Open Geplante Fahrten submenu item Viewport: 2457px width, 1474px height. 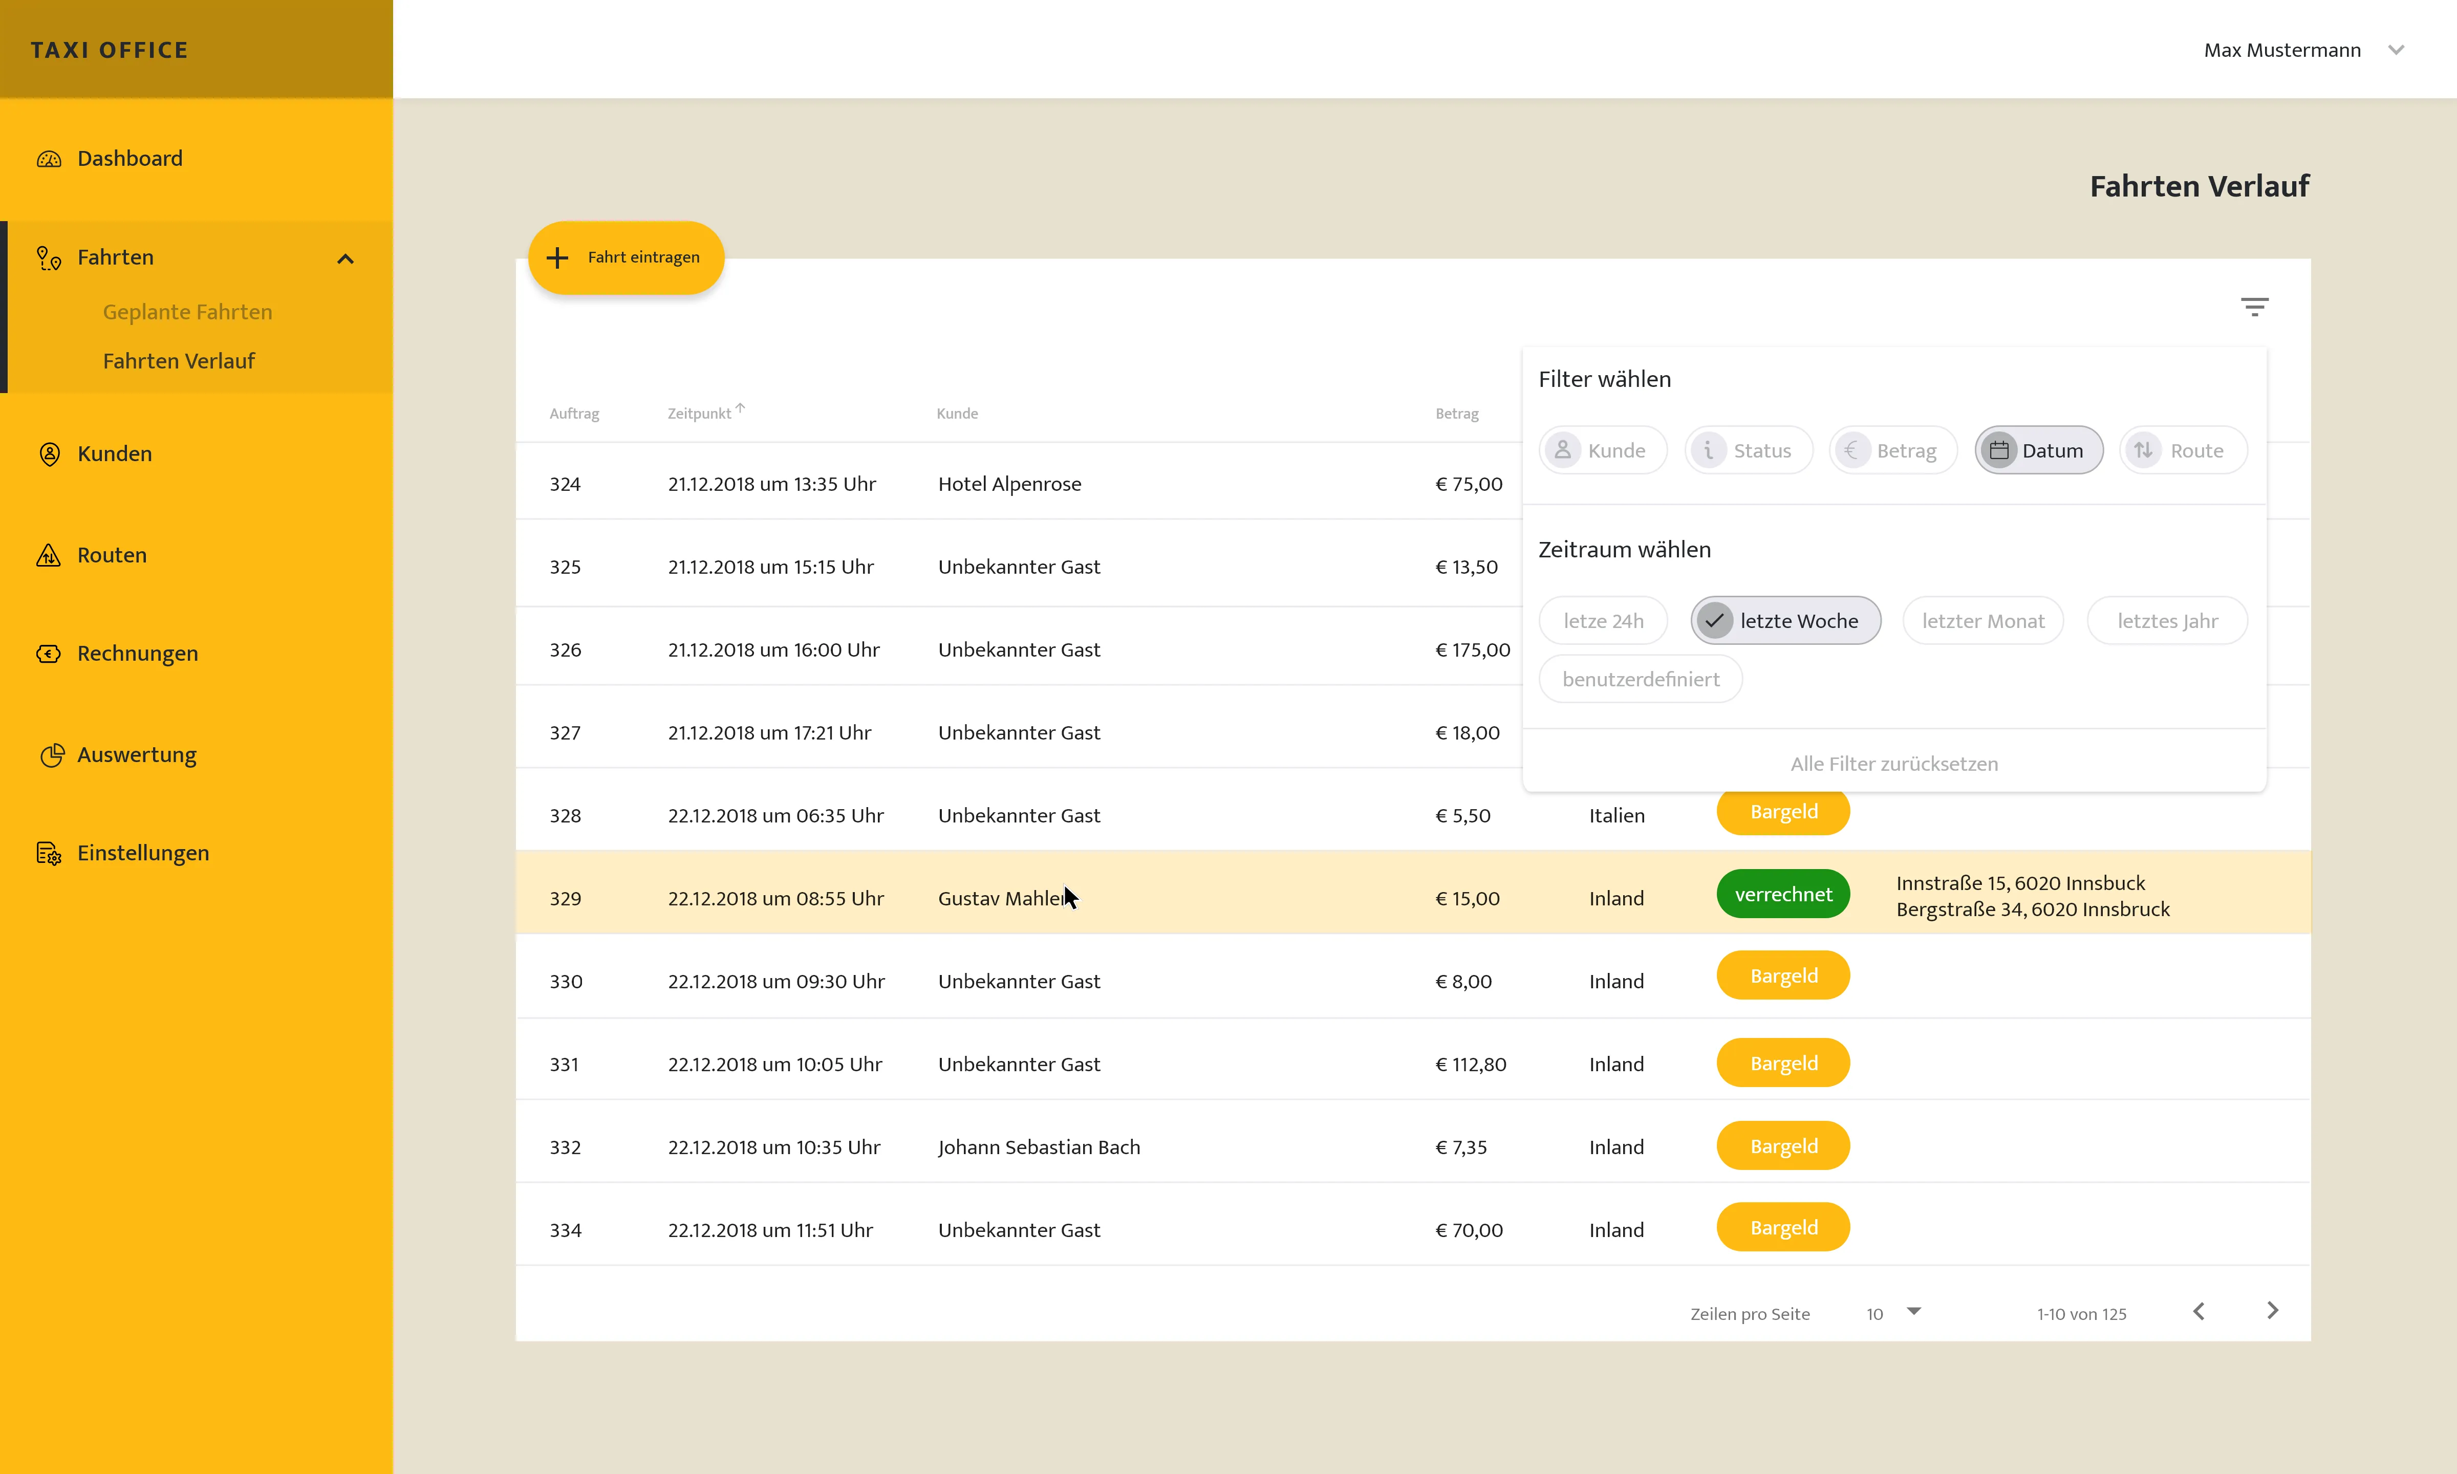point(187,312)
